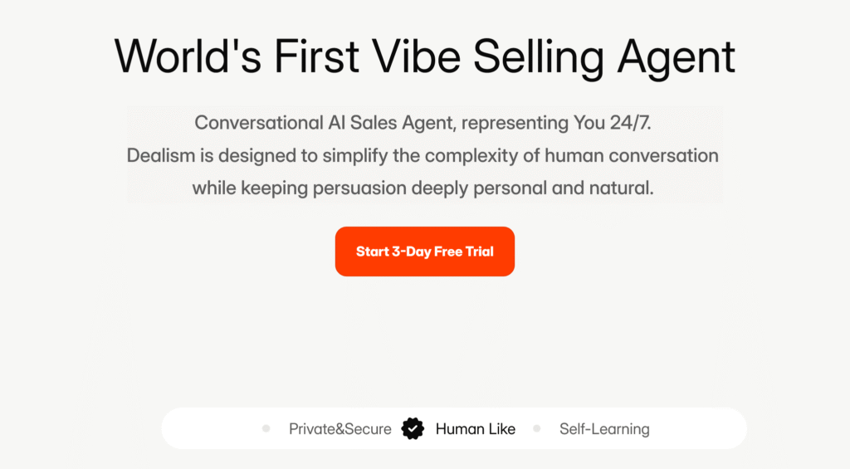Click the Start 3-Day Free Trial button
The image size is (850, 469).
(x=424, y=252)
